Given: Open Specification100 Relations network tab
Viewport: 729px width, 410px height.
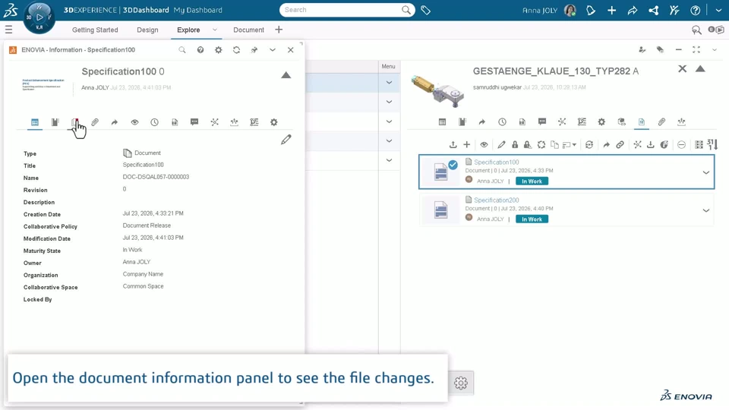Looking at the screenshot, I should coord(214,122).
